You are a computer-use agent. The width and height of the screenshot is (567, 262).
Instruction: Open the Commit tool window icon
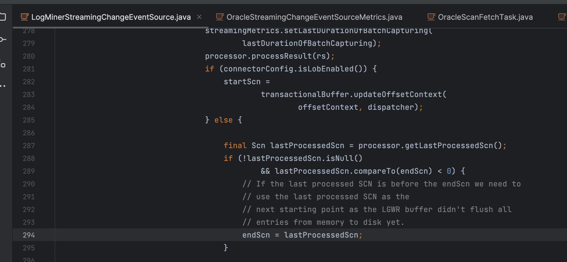coord(3,40)
